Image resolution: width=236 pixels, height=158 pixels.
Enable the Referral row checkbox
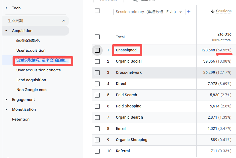[x=97, y=151]
